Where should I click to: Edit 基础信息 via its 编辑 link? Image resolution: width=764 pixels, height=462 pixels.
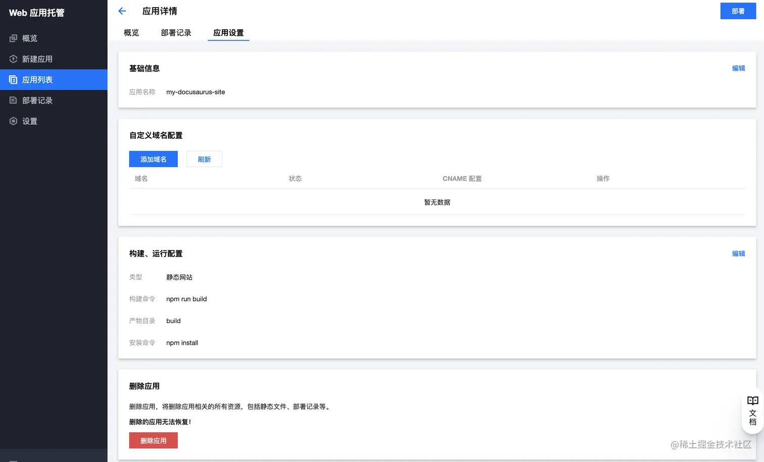(x=738, y=68)
